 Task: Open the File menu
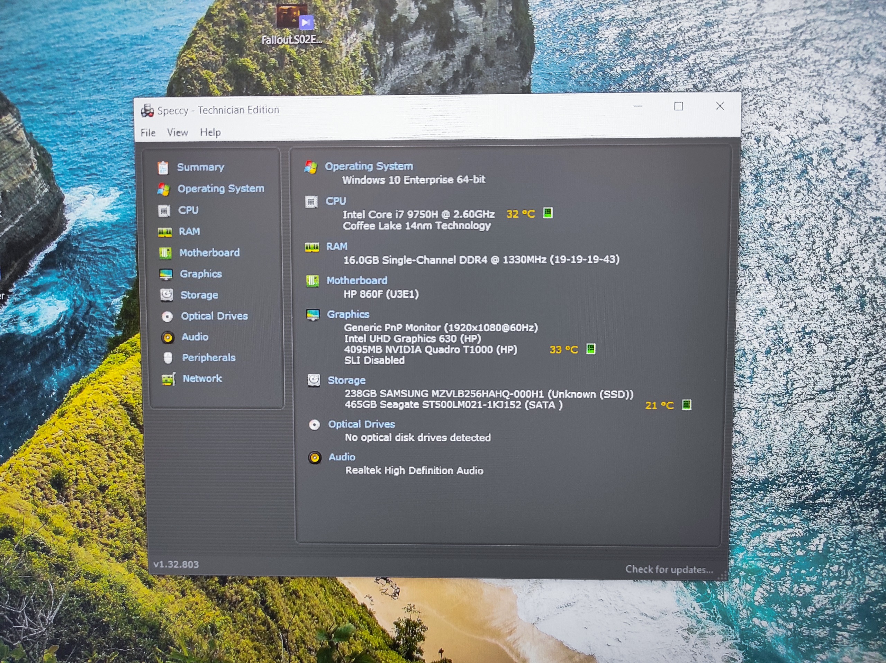pos(148,133)
